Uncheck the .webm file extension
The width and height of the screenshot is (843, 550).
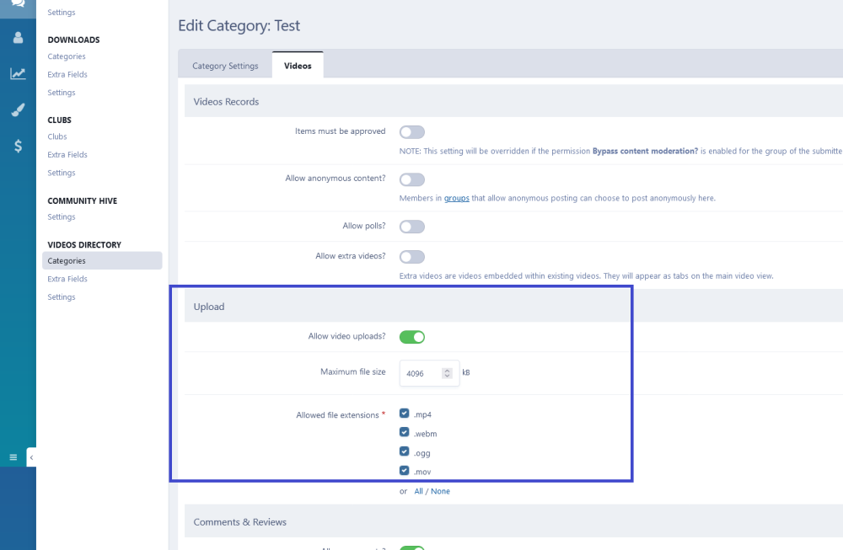(404, 432)
